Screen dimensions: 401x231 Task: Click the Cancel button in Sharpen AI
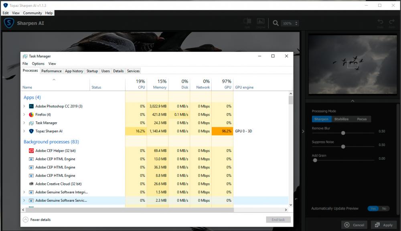(x=354, y=225)
